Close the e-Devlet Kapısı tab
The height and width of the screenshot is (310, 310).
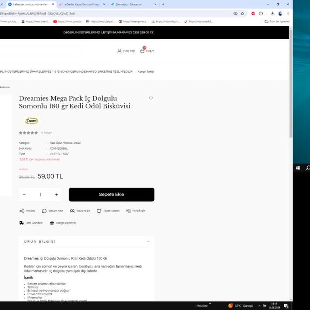point(104,4)
